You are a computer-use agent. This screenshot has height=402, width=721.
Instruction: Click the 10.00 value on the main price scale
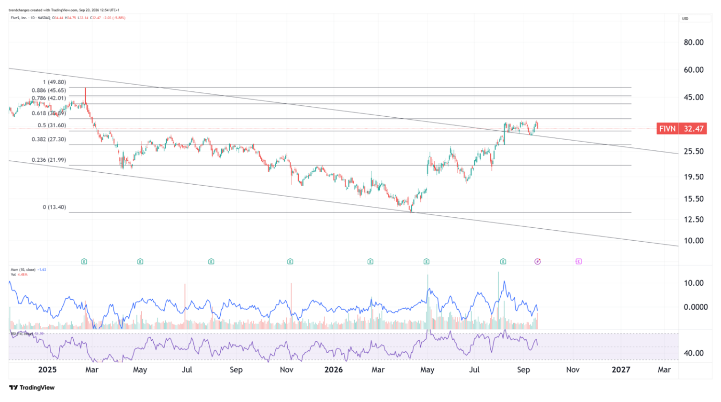tap(694, 241)
